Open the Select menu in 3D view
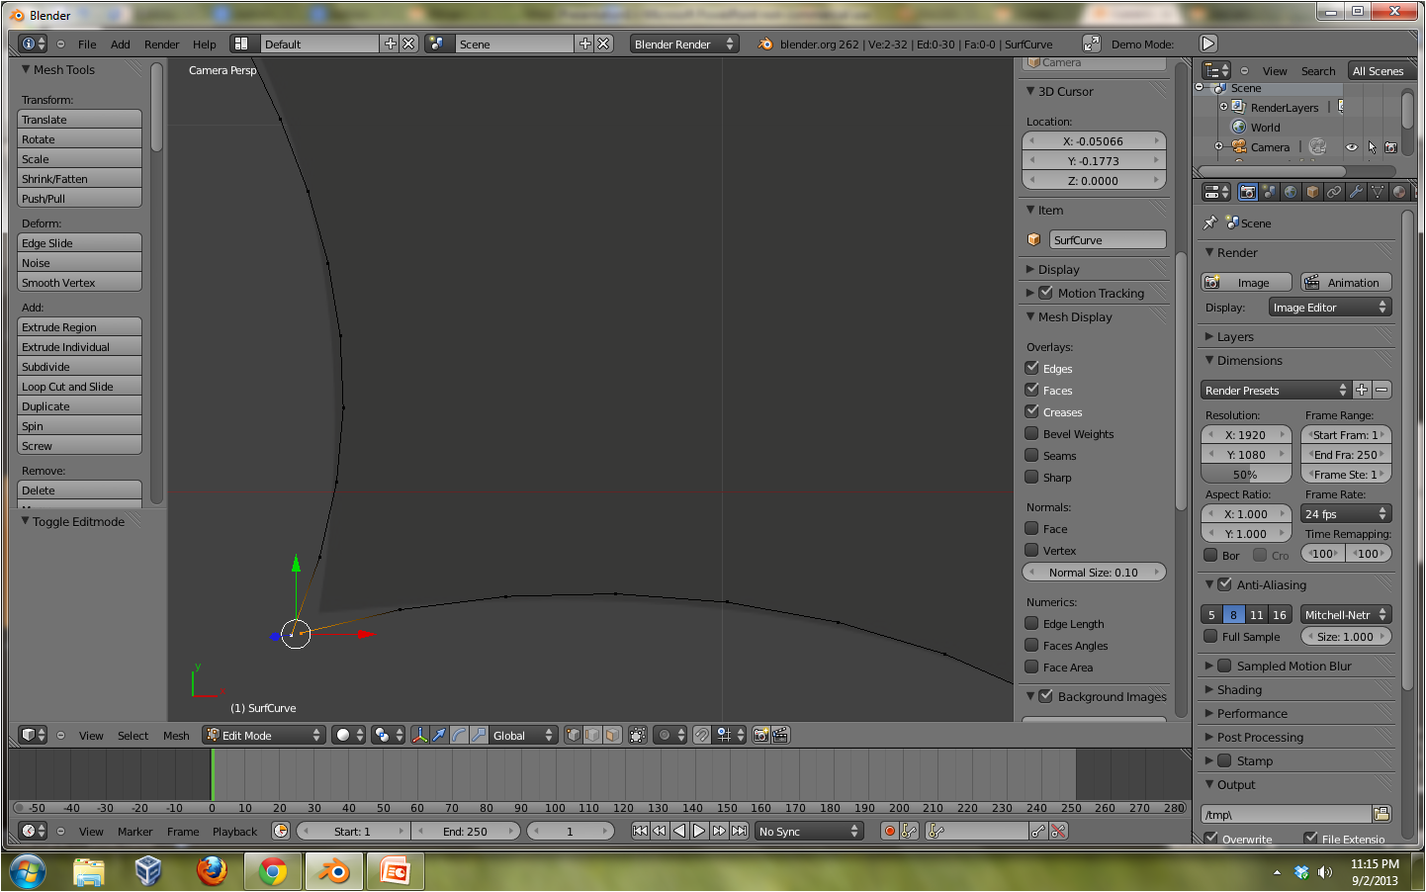 (x=133, y=735)
